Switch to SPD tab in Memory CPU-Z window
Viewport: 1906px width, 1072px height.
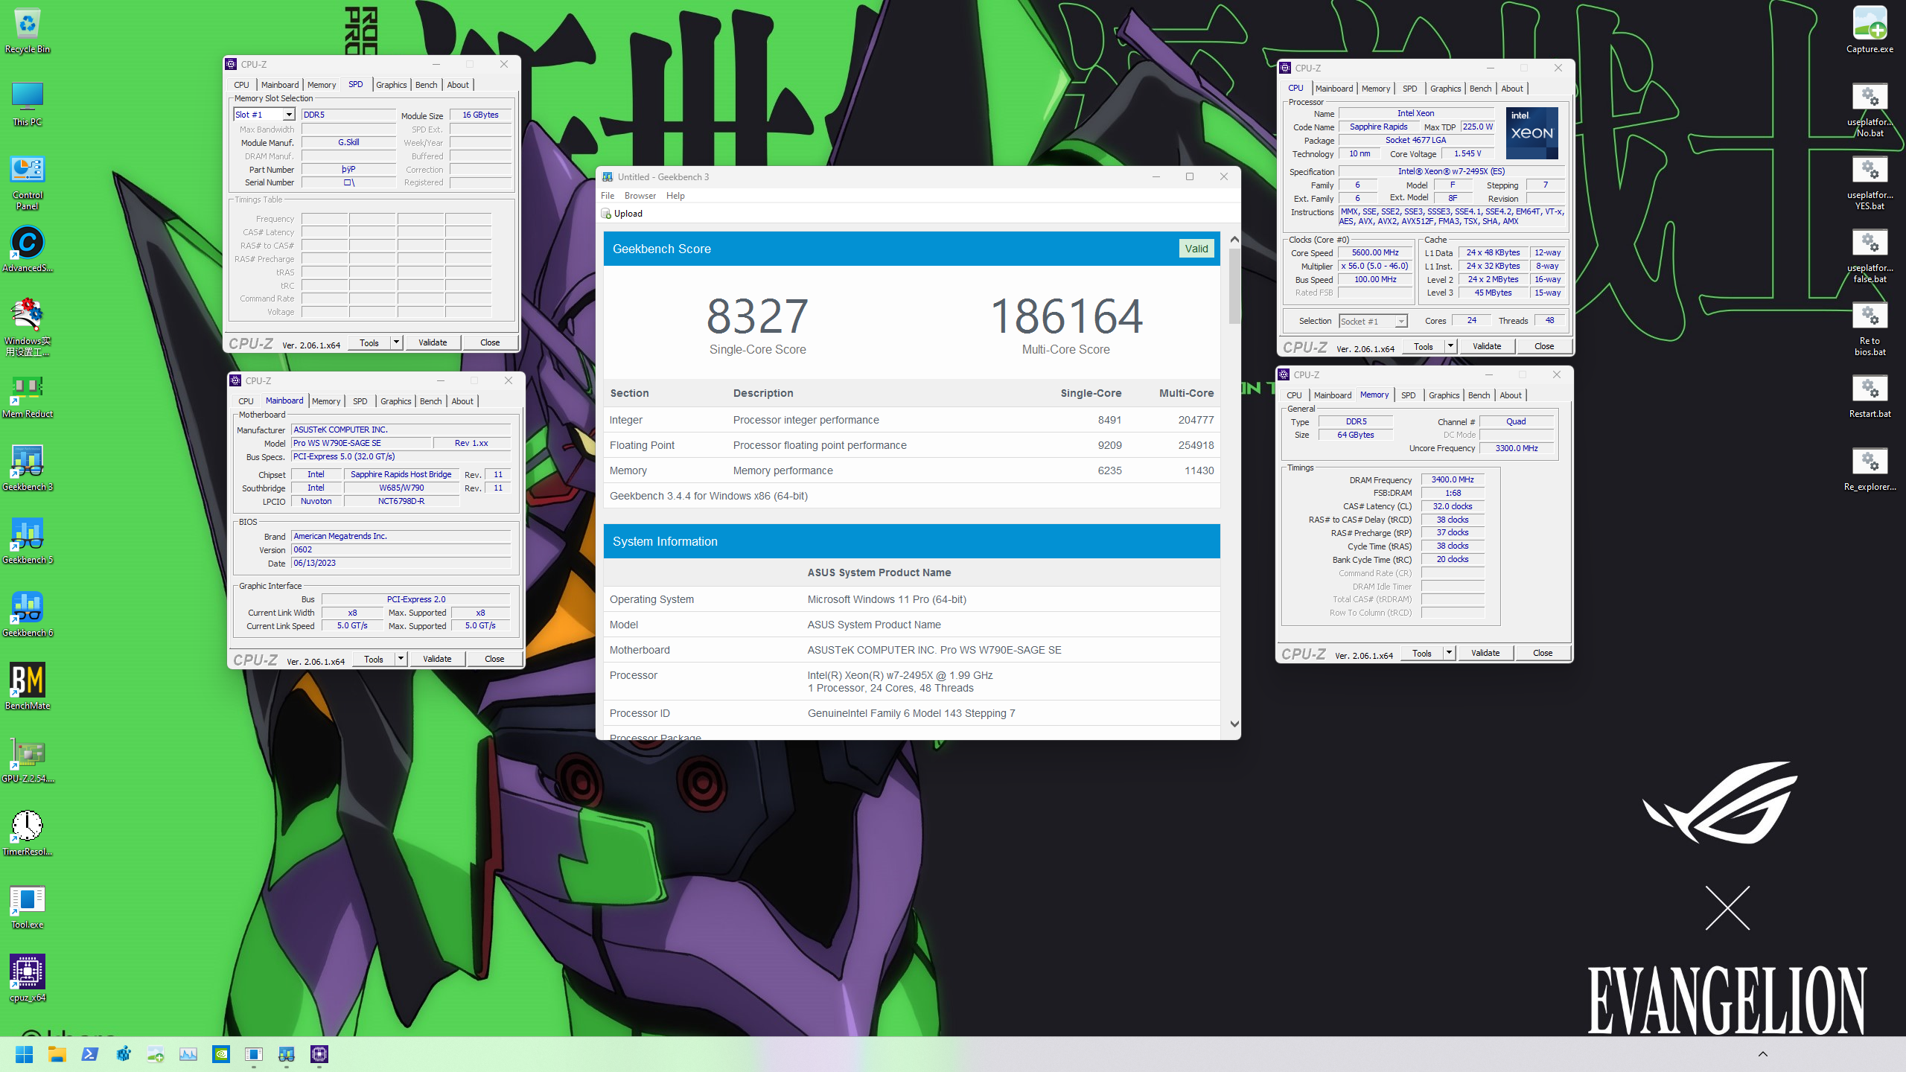(1408, 395)
